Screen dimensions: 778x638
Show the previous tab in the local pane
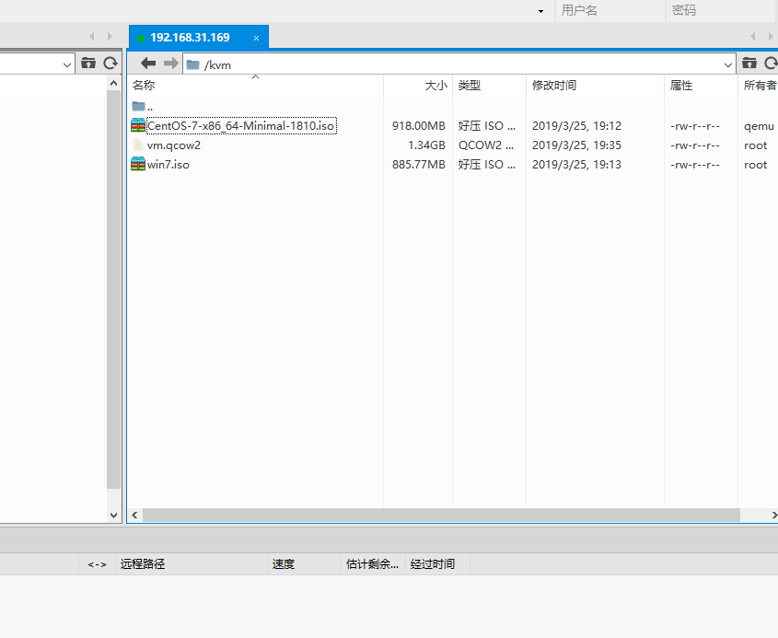tap(92, 36)
